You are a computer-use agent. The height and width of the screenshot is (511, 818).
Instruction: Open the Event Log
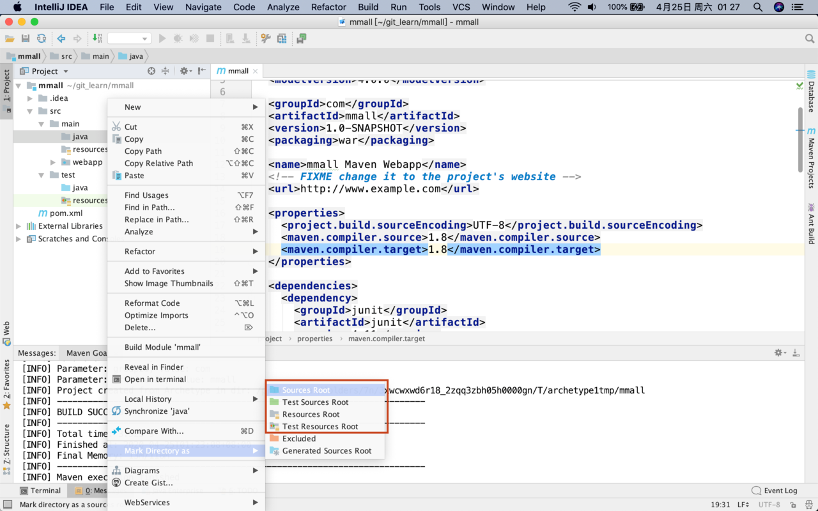coord(775,491)
